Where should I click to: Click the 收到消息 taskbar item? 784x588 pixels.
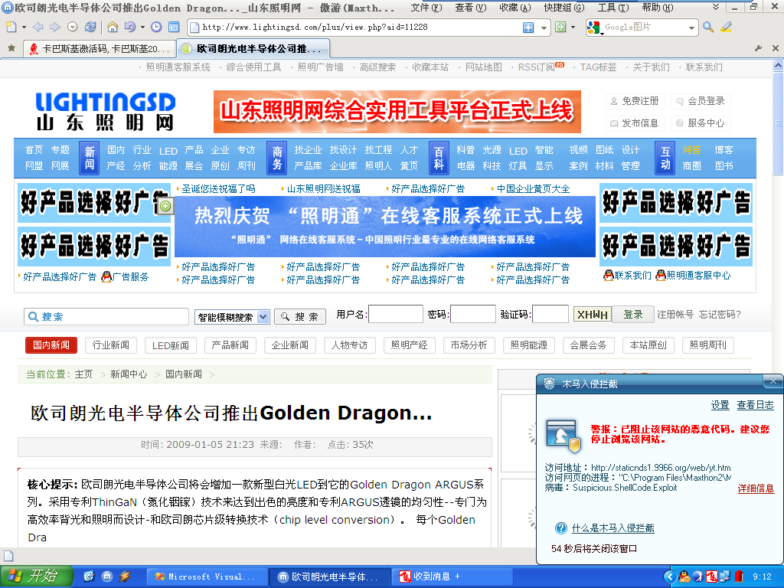point(451,577)
